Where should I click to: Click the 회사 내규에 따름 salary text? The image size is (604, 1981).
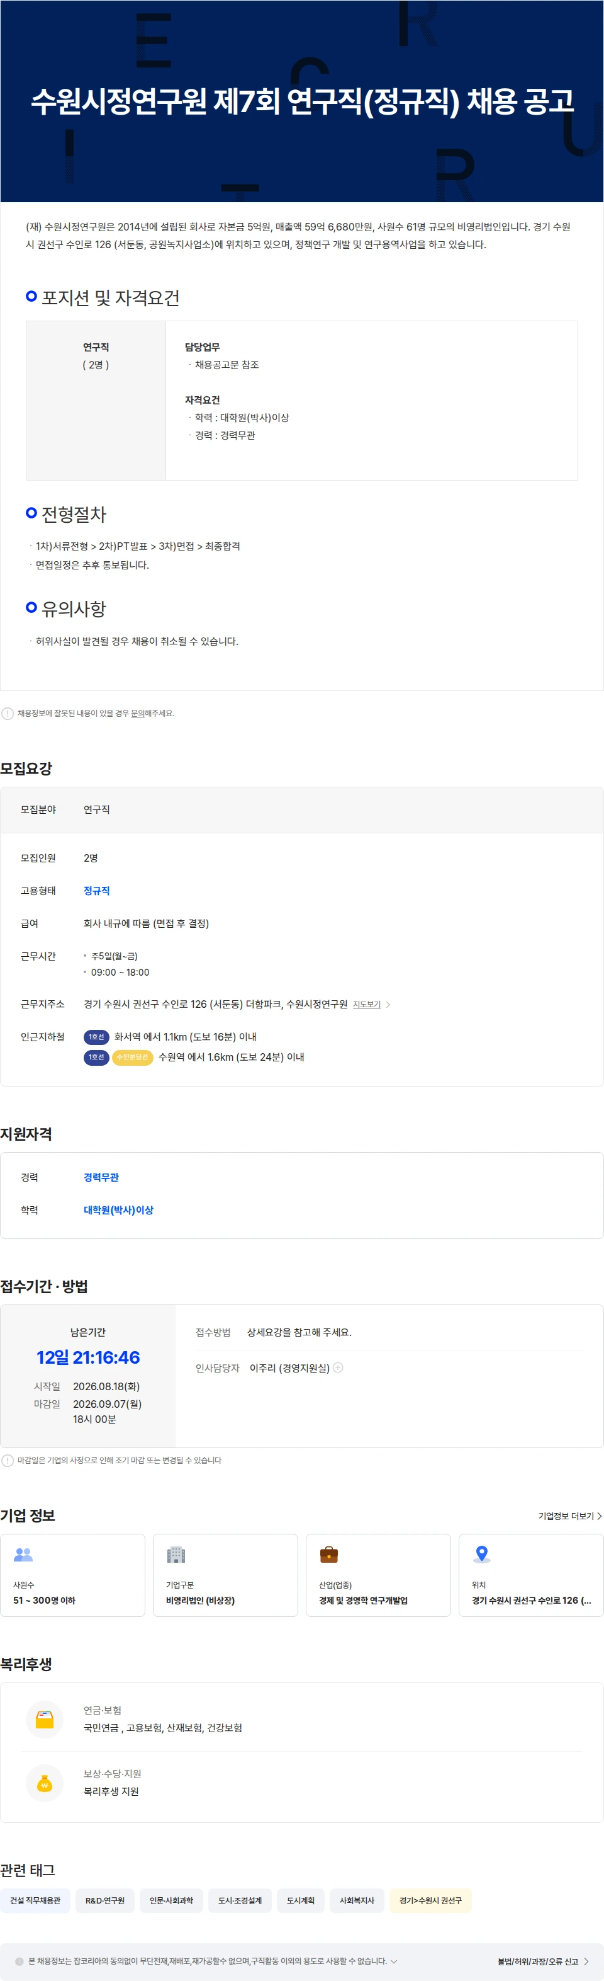pos(146,923)
